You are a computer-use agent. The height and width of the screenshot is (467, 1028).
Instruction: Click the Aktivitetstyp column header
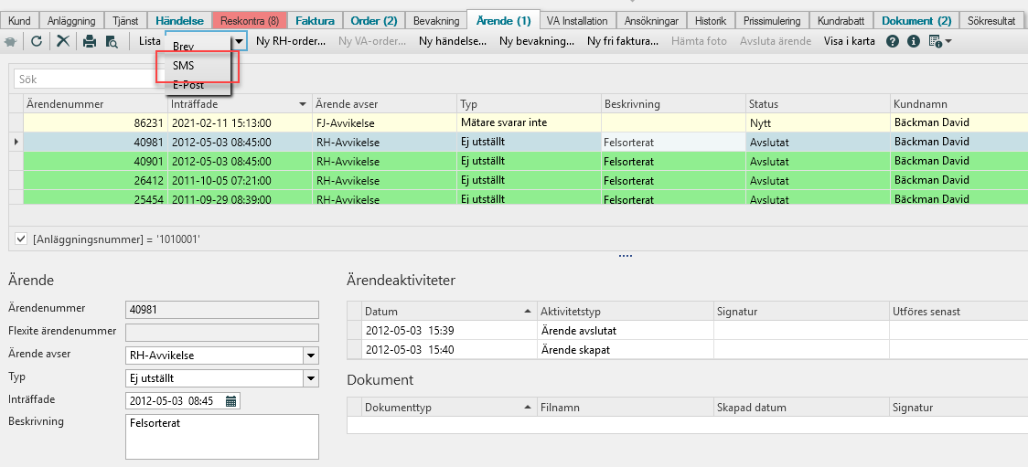click(x=625, y=311)
